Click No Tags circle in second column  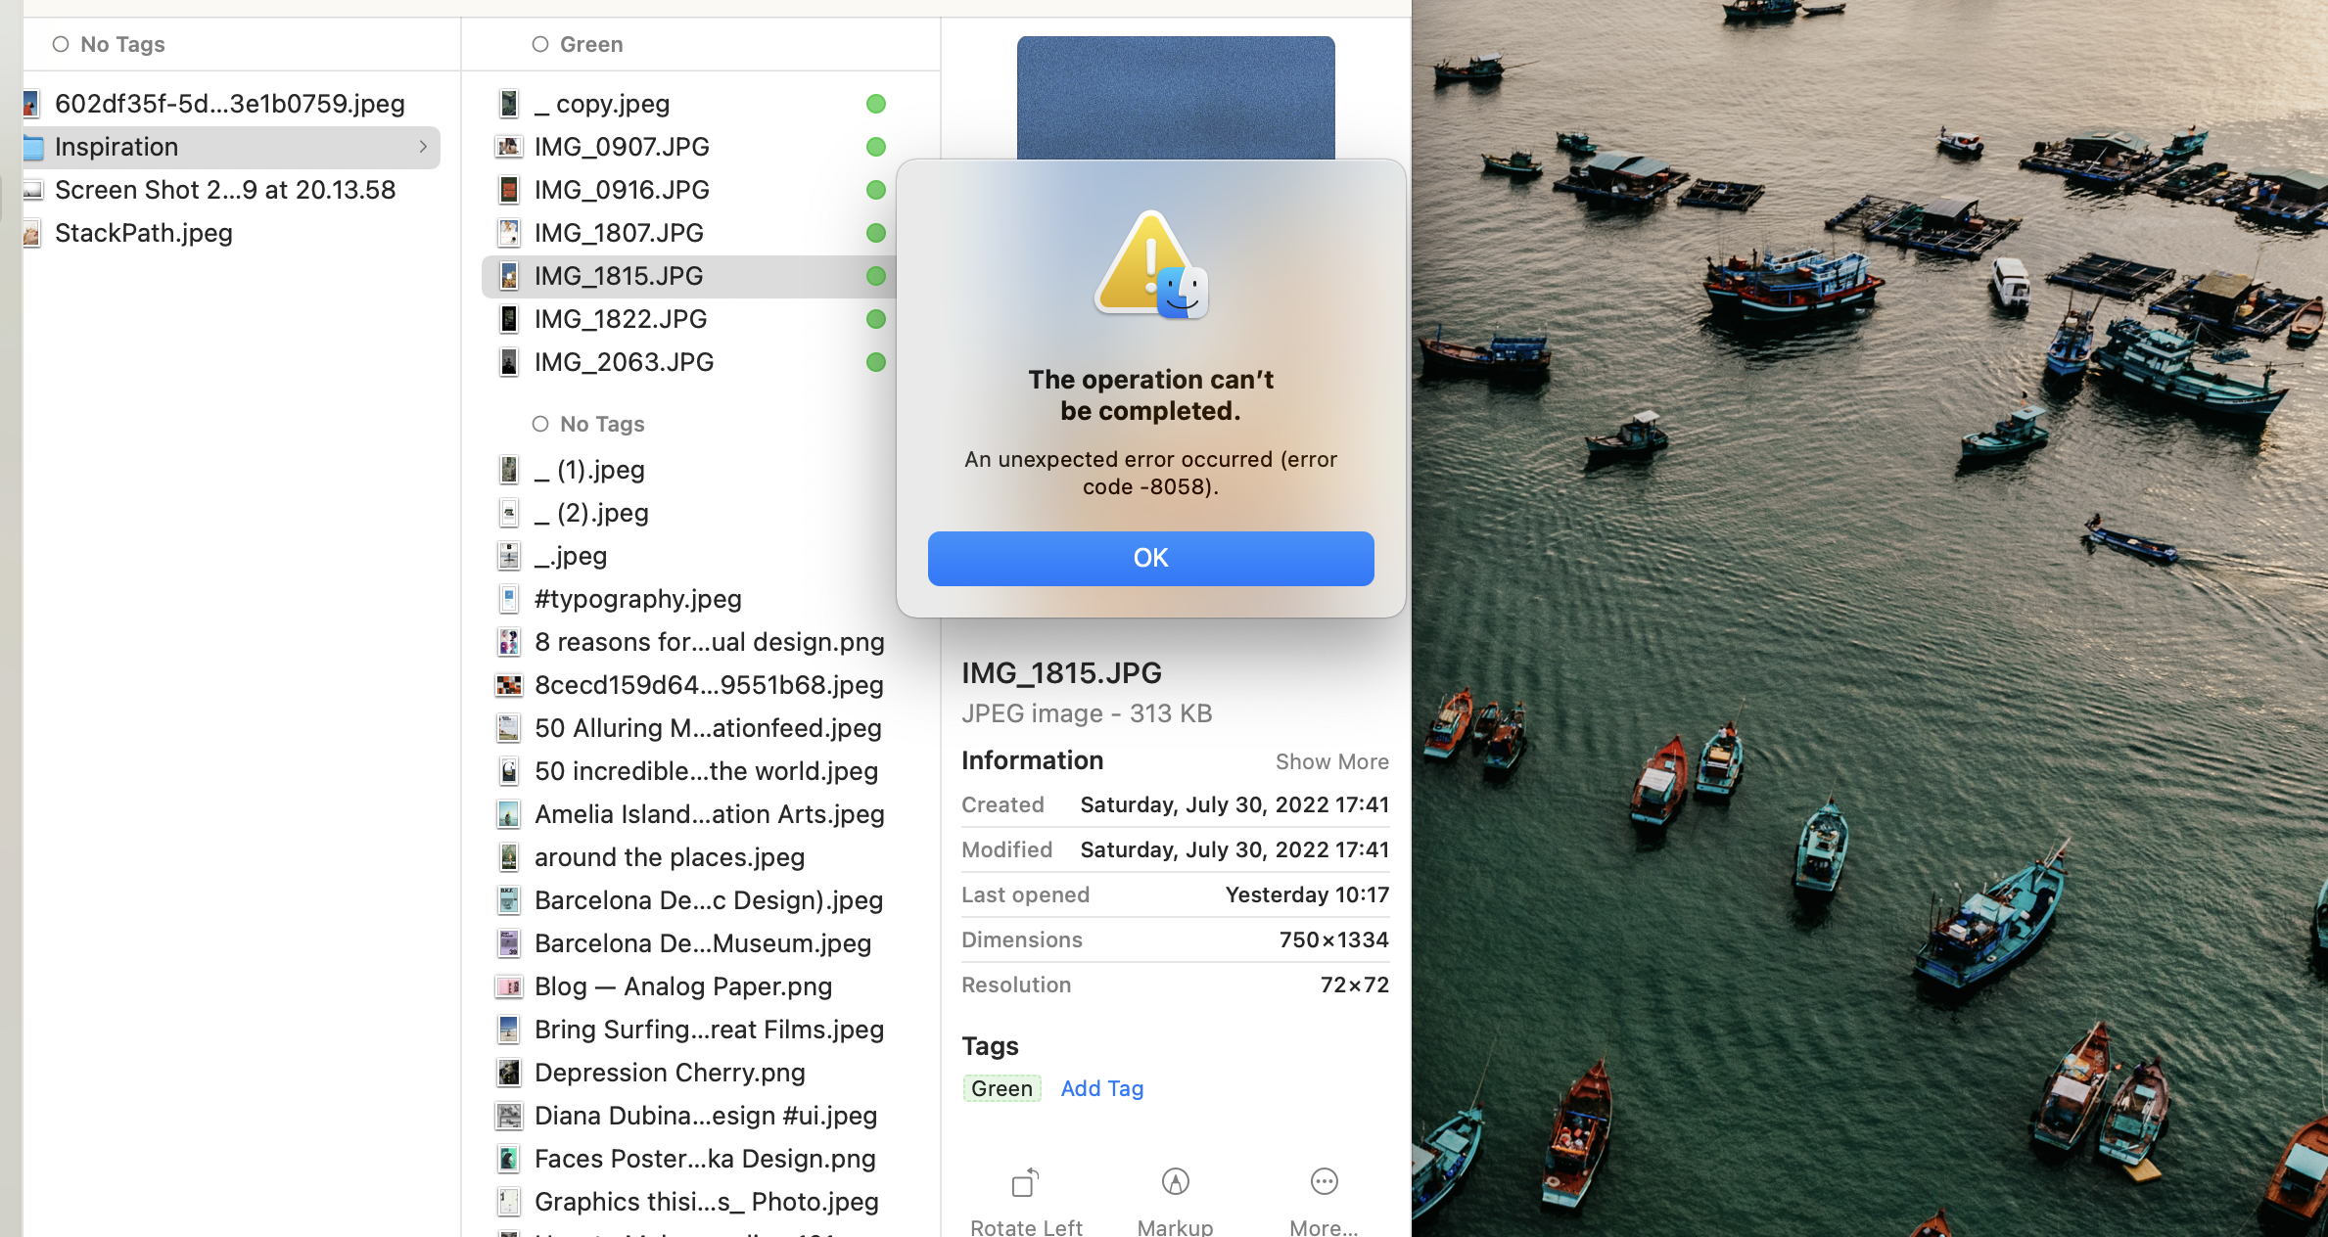[539, 424]
